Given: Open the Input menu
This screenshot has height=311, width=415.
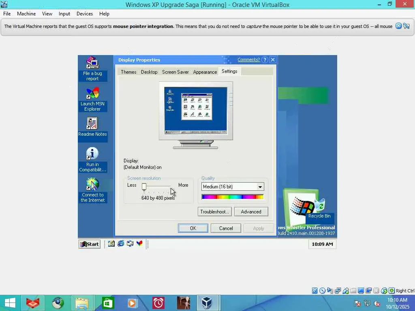Looking at the screenshot, I should [x=64, y=14].
